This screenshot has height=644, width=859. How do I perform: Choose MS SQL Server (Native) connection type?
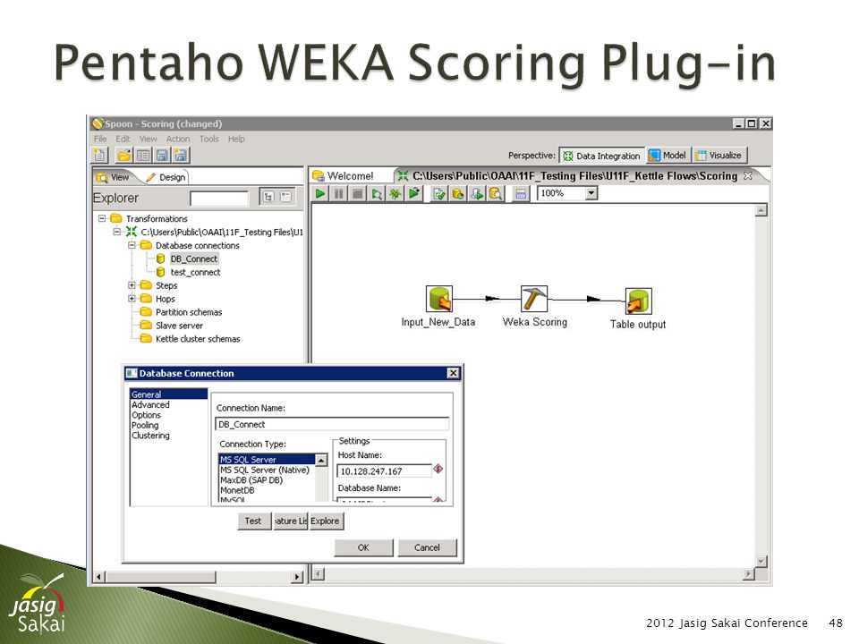265,470
